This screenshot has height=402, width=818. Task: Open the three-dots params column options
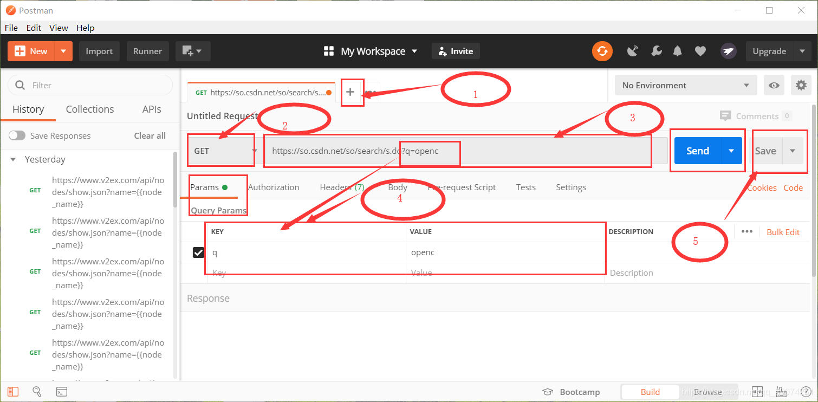[747, 231]
